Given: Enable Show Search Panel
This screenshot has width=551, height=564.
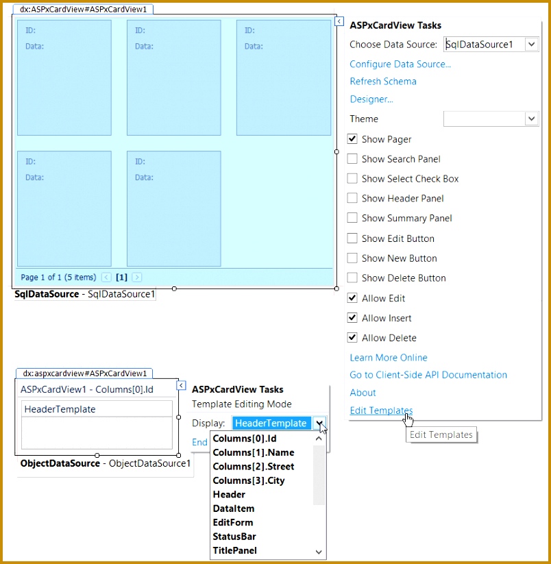Looking at the screenshot, I should 352,159.
